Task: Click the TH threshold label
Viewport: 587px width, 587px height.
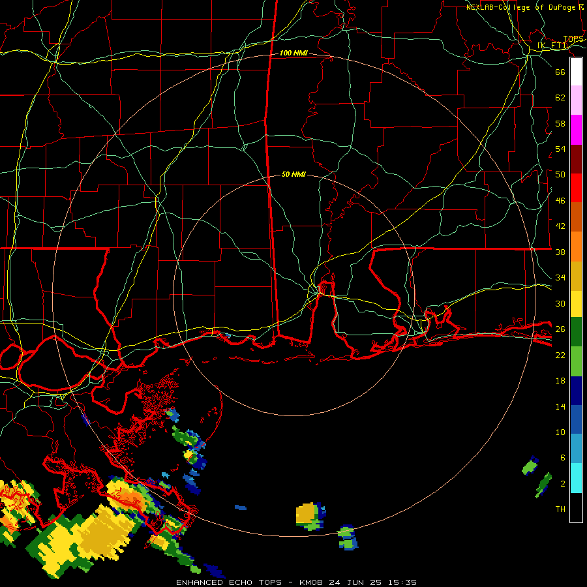Action: pyautogui.click(x=560, y=509)
